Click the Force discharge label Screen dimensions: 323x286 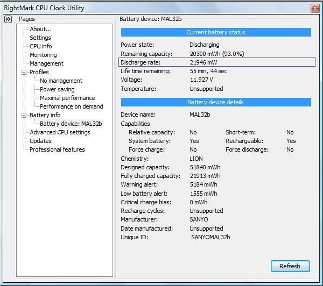point(247,149)
